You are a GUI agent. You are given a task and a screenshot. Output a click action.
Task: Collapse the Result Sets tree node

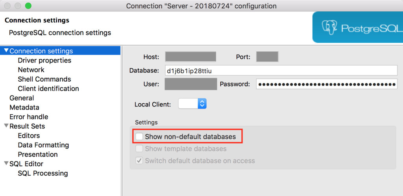(x=6, y=126)
